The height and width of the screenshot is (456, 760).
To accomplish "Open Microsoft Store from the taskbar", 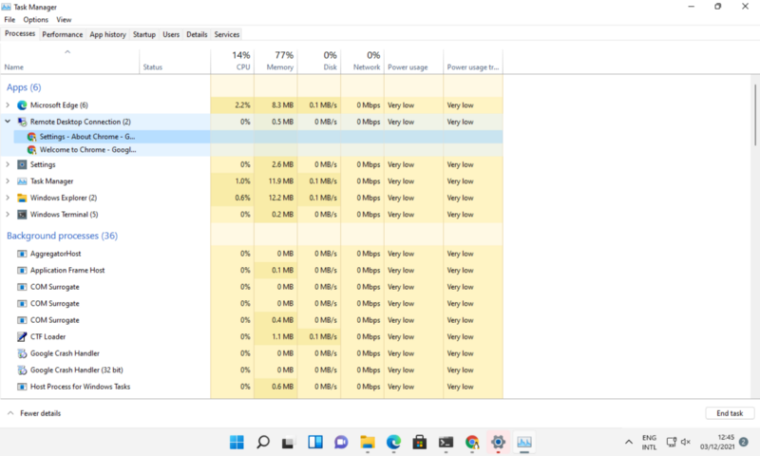I will click(x=420, y=442).
